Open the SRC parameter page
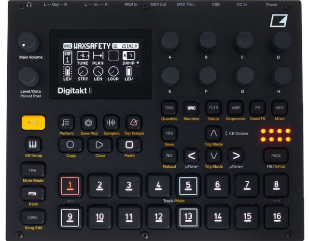The width and height of the screenshot is (309, 241). pos(191,108)
